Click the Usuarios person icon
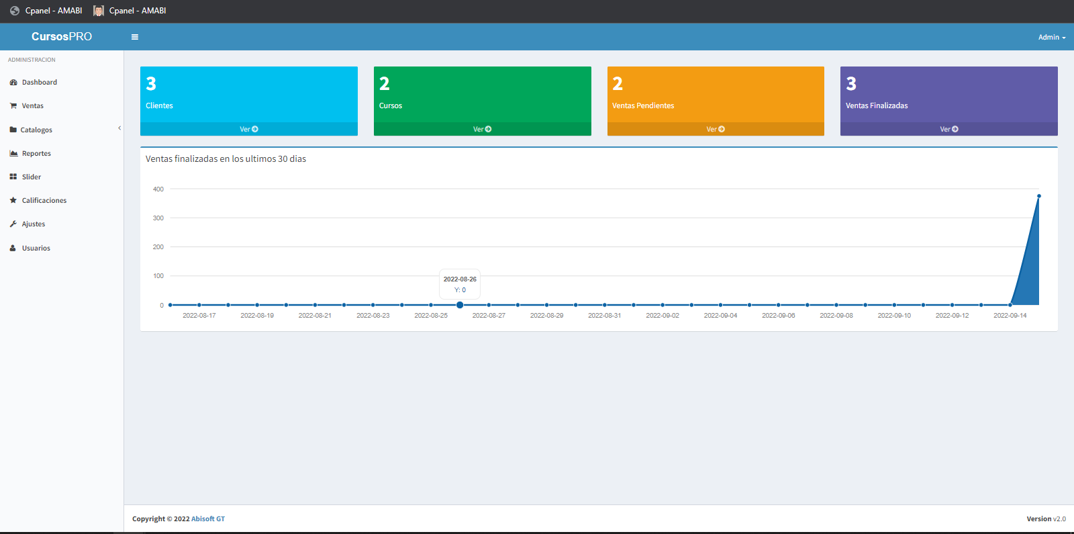This screenshot has width=1074, height=534. [13, 249]
